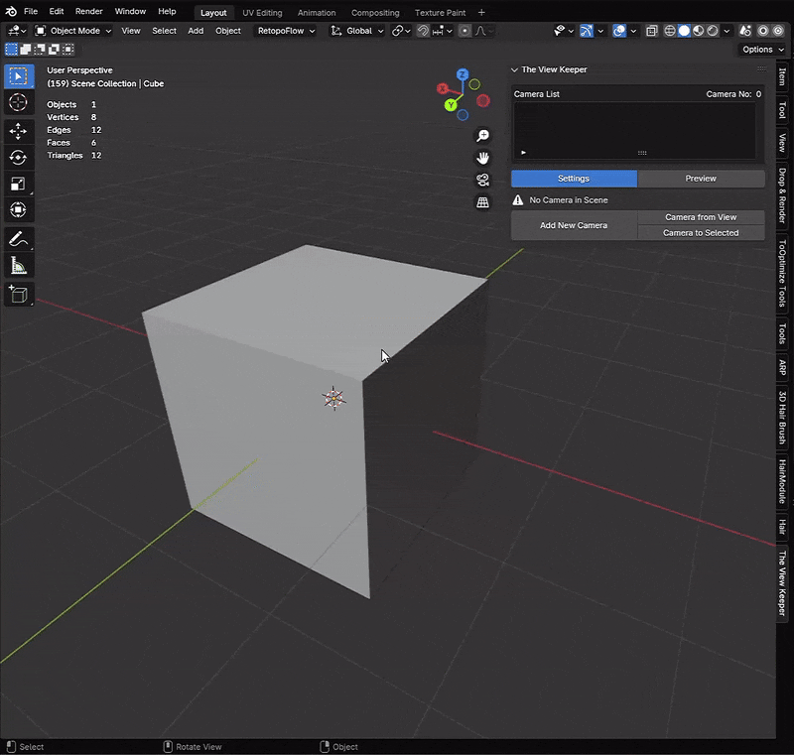
Task: Open the shading options dropdown arrow
Action: point(727,31)
